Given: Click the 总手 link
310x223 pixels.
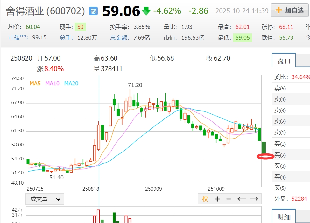Looking at the screenshot, I should pos(66,37).
